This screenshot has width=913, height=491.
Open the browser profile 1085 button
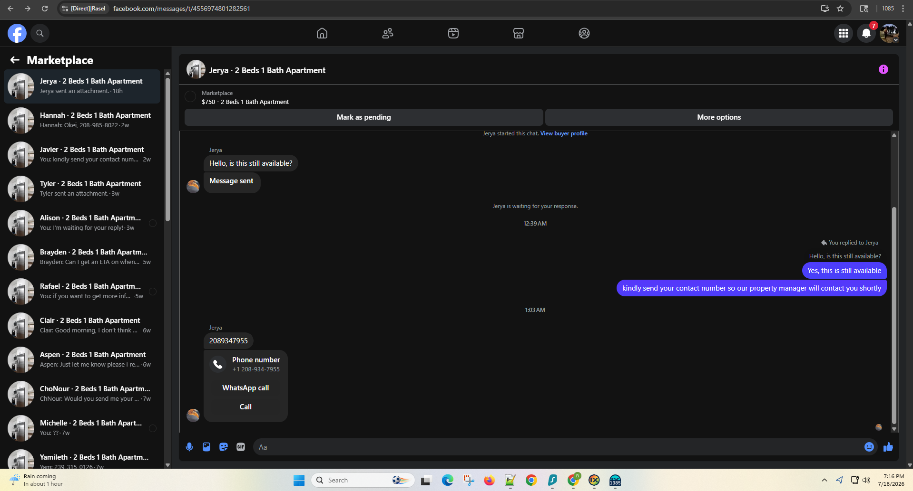click(x=888, y=9)
